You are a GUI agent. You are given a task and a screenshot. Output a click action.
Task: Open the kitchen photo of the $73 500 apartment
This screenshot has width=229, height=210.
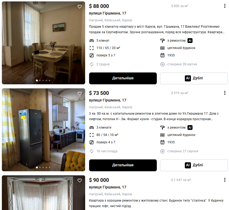[x=43, y=130]
